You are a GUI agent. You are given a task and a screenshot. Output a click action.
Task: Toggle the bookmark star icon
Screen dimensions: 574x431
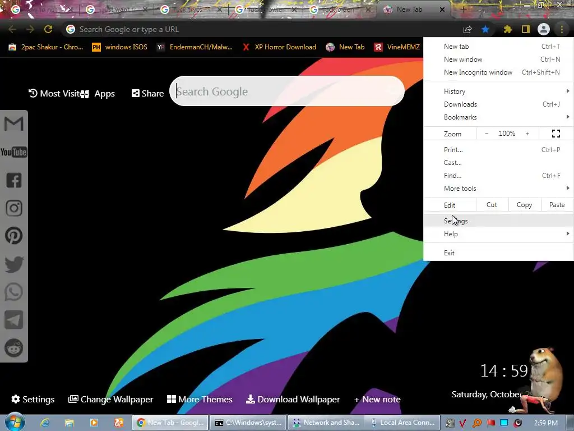(x=485, y=29)
